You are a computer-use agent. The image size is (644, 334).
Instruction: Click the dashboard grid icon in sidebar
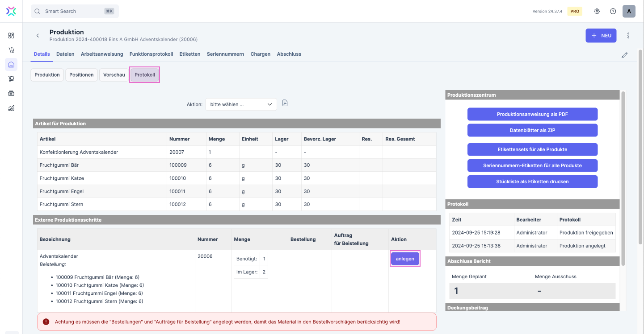(11, 36)
